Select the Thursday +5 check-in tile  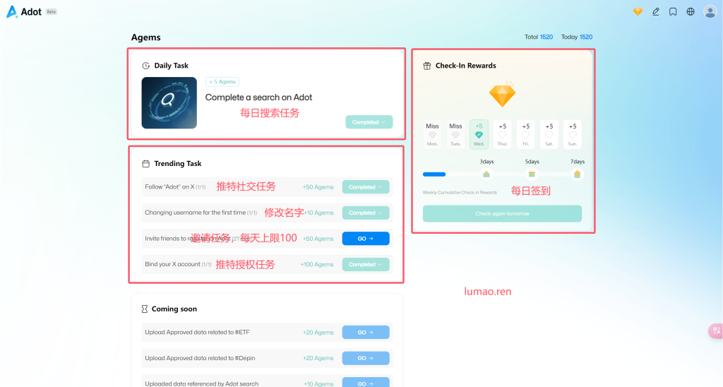click(x=503, y=134)
